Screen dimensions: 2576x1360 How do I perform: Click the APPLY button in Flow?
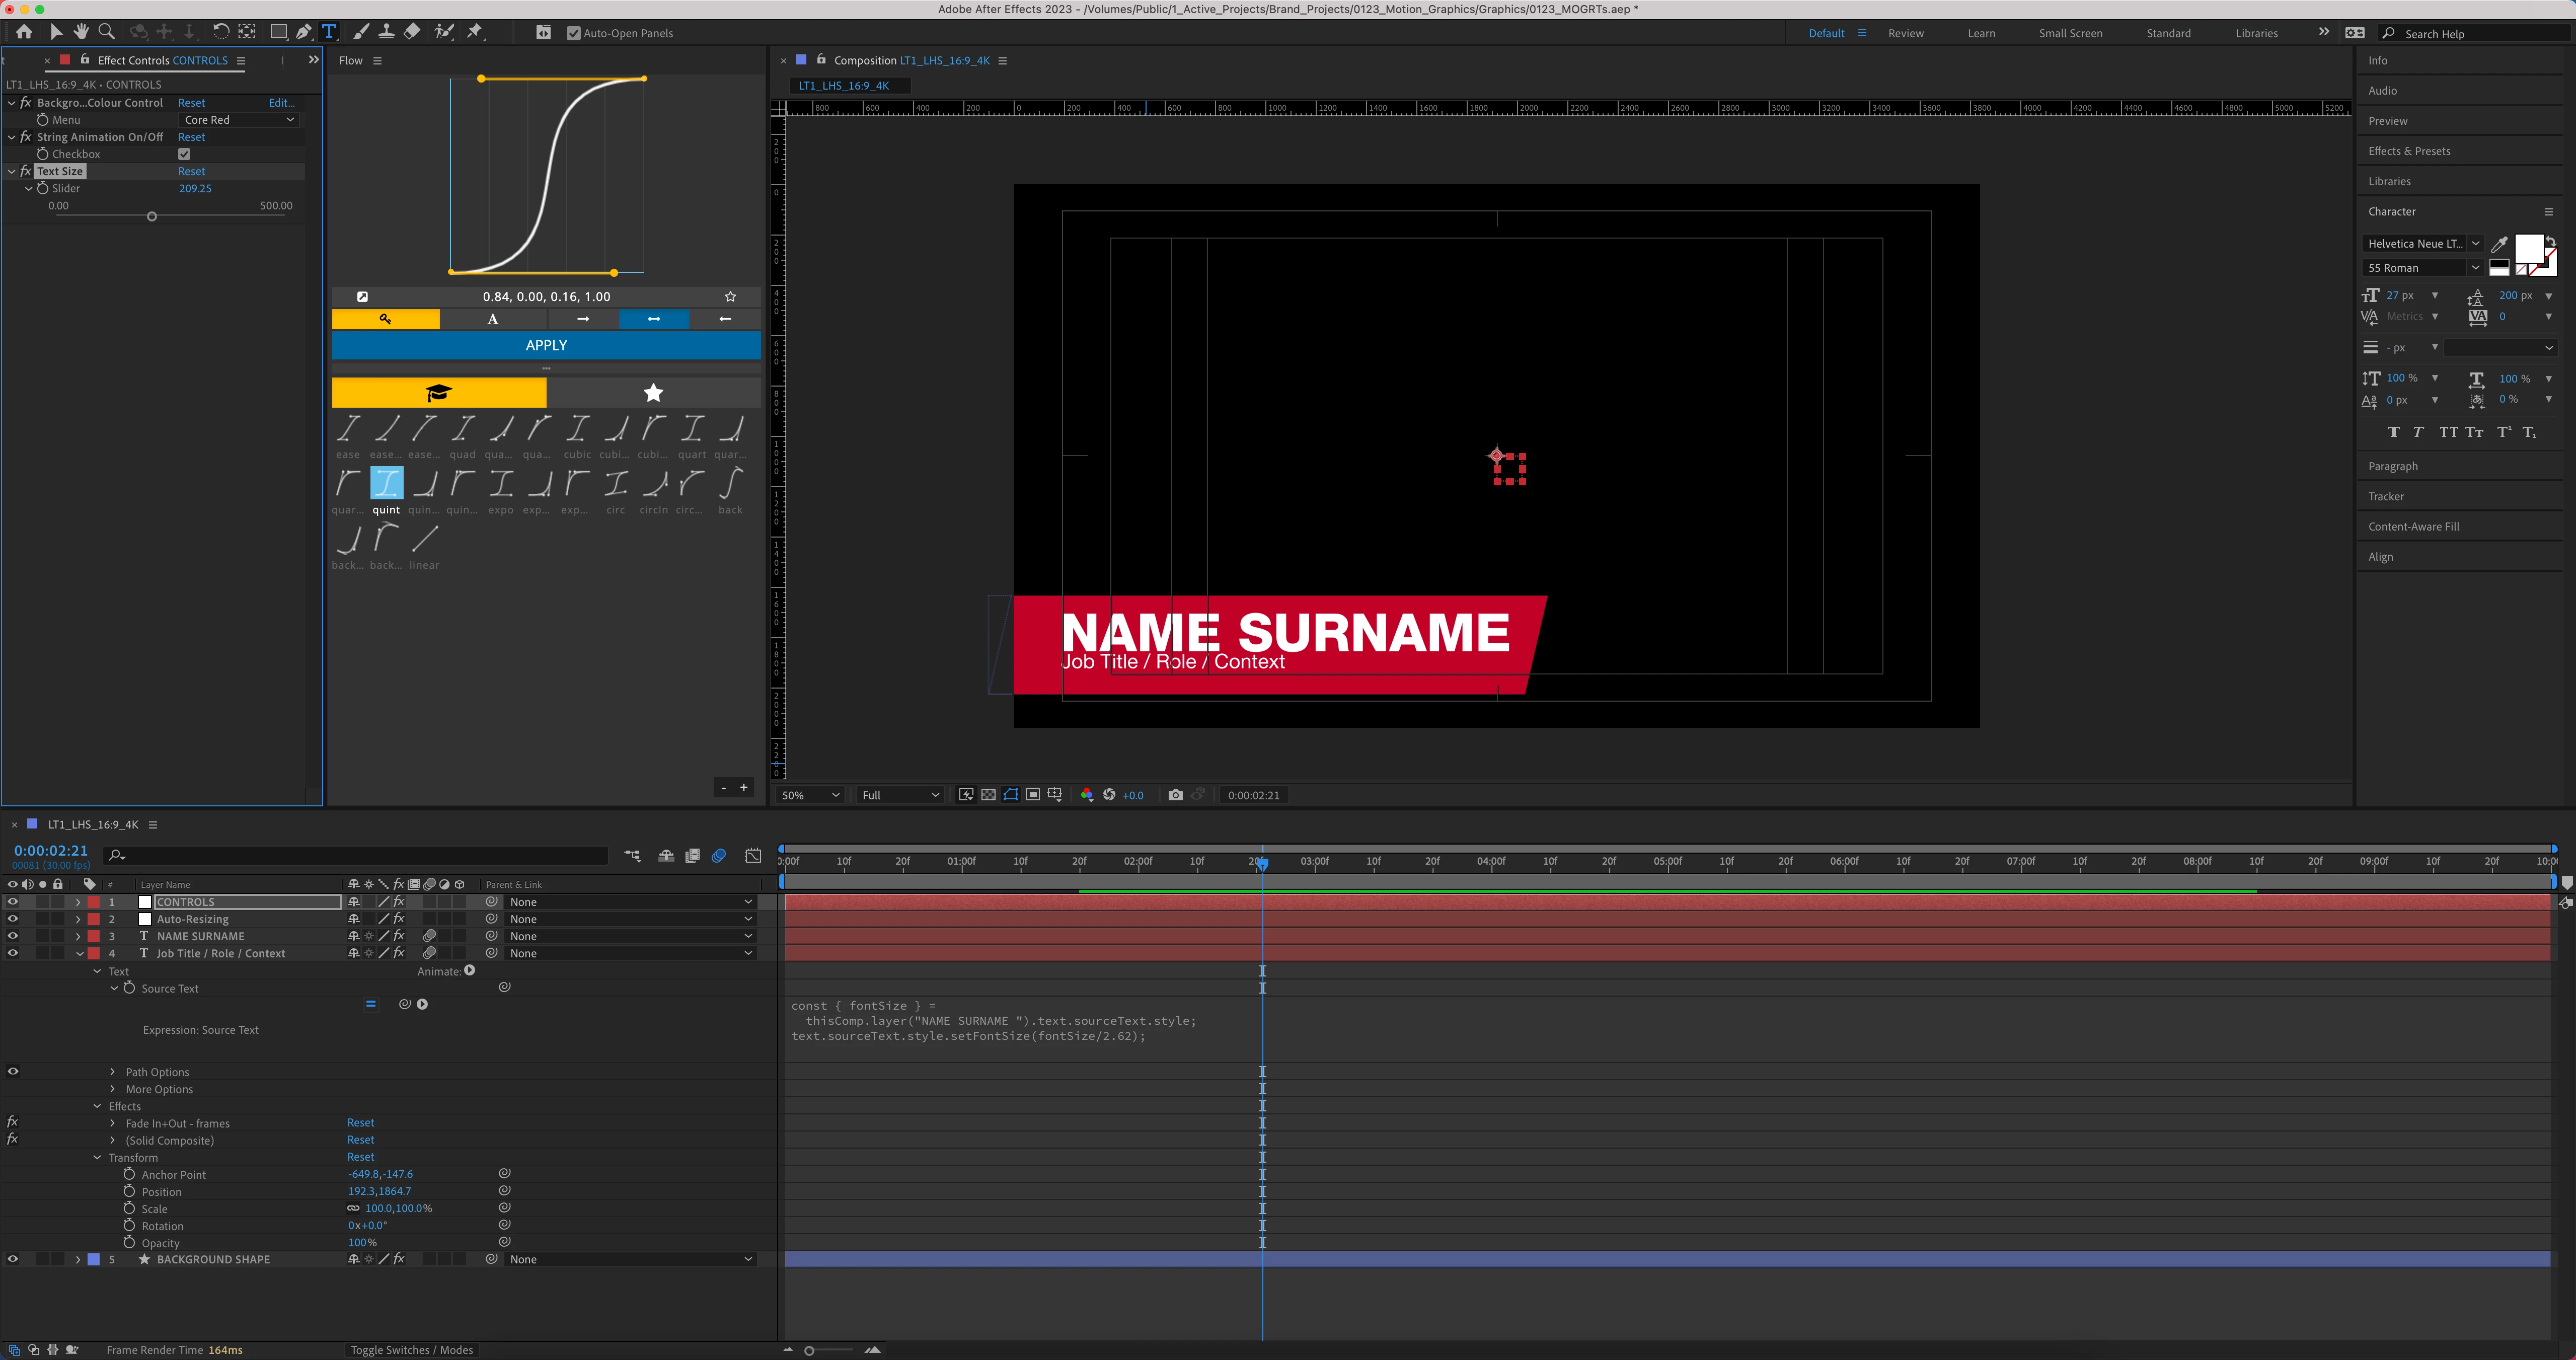[546, 345]
